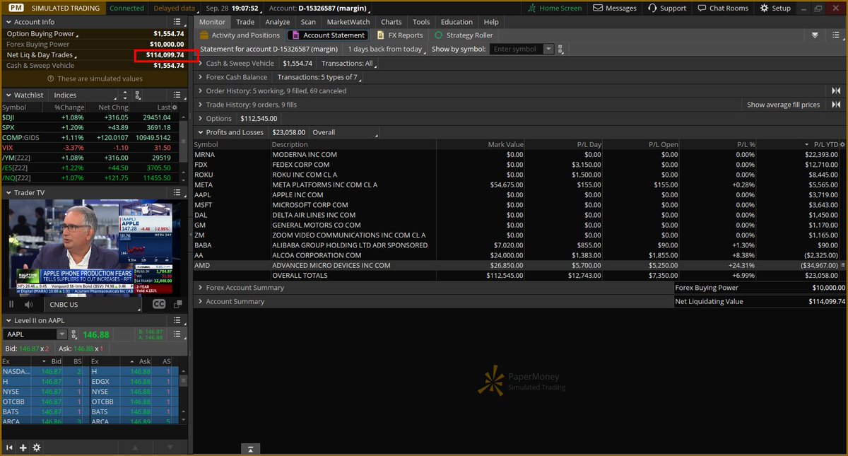Select the AMD row in P/L table
This screenshot has width=848, height=456.
519,265
